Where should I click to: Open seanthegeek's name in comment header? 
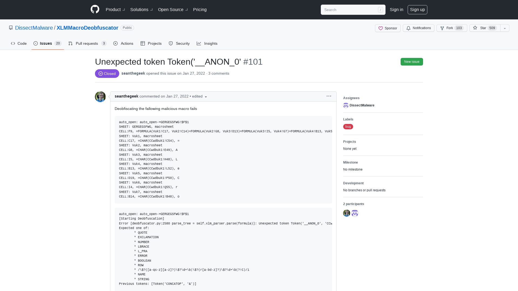tap(127, 96)
